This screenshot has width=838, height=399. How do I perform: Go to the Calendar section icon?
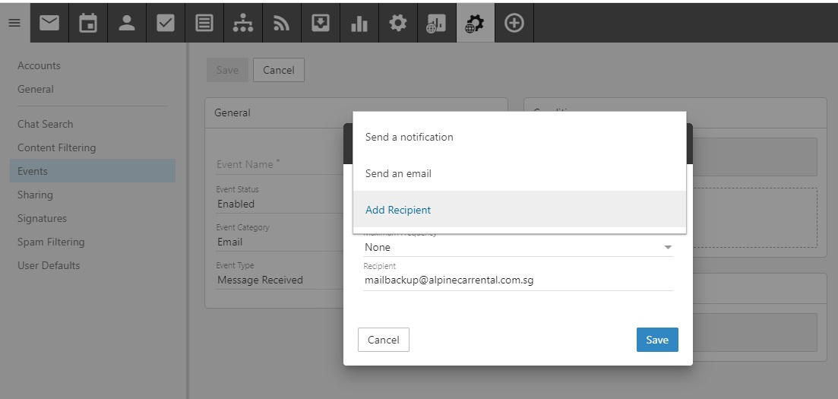(88, 24)
